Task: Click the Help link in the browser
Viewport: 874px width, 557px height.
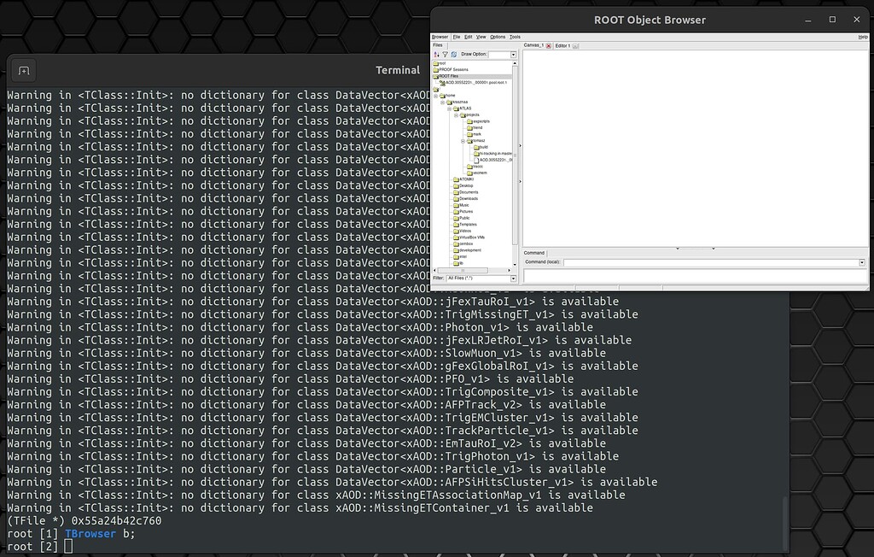Action: (862, 37)
